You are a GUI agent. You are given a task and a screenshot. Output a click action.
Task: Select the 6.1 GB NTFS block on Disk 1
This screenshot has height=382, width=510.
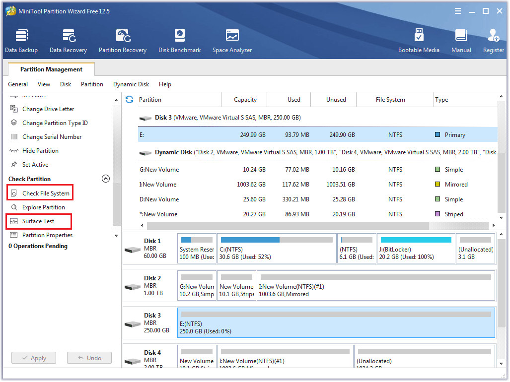[357, 249]
